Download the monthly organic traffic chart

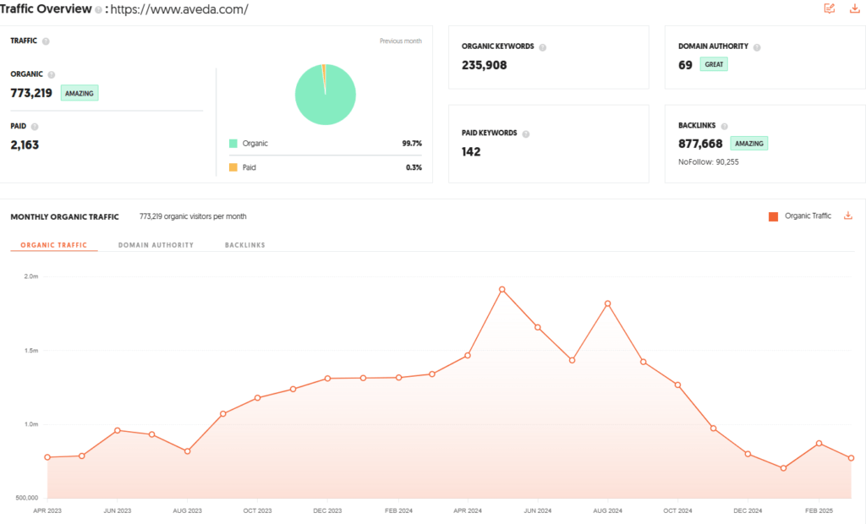[847, 216]
